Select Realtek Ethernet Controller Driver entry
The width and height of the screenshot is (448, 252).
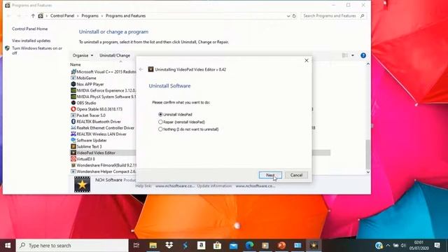[103, 127]
